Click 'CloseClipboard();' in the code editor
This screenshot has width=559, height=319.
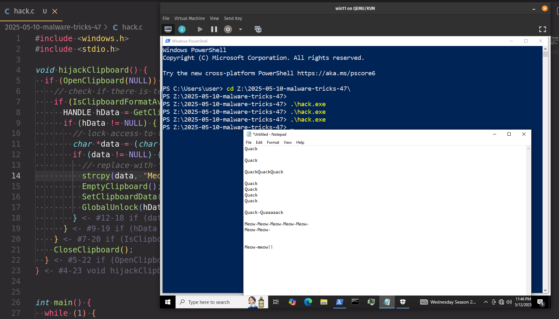[x=93, y=250]
